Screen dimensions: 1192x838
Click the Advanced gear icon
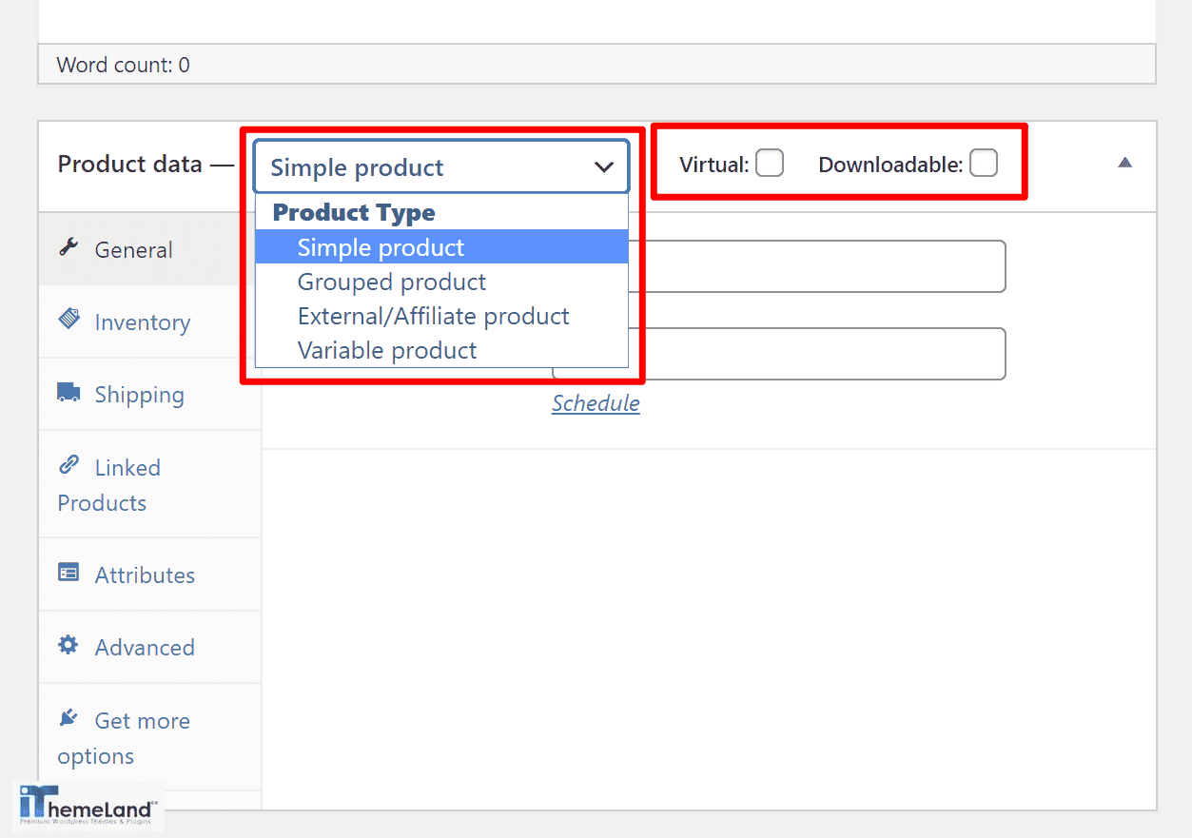coord(68,644)
